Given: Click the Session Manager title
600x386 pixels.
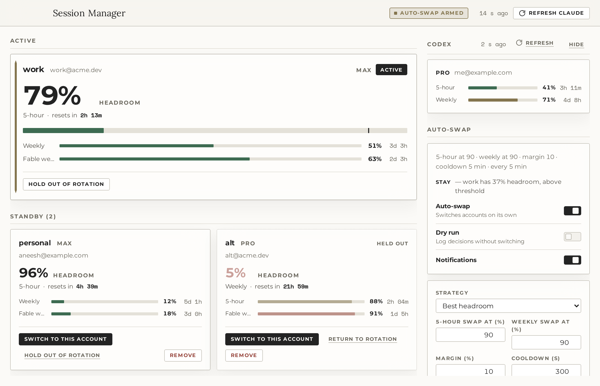Looking at the screenshot, I should point(89,13).
